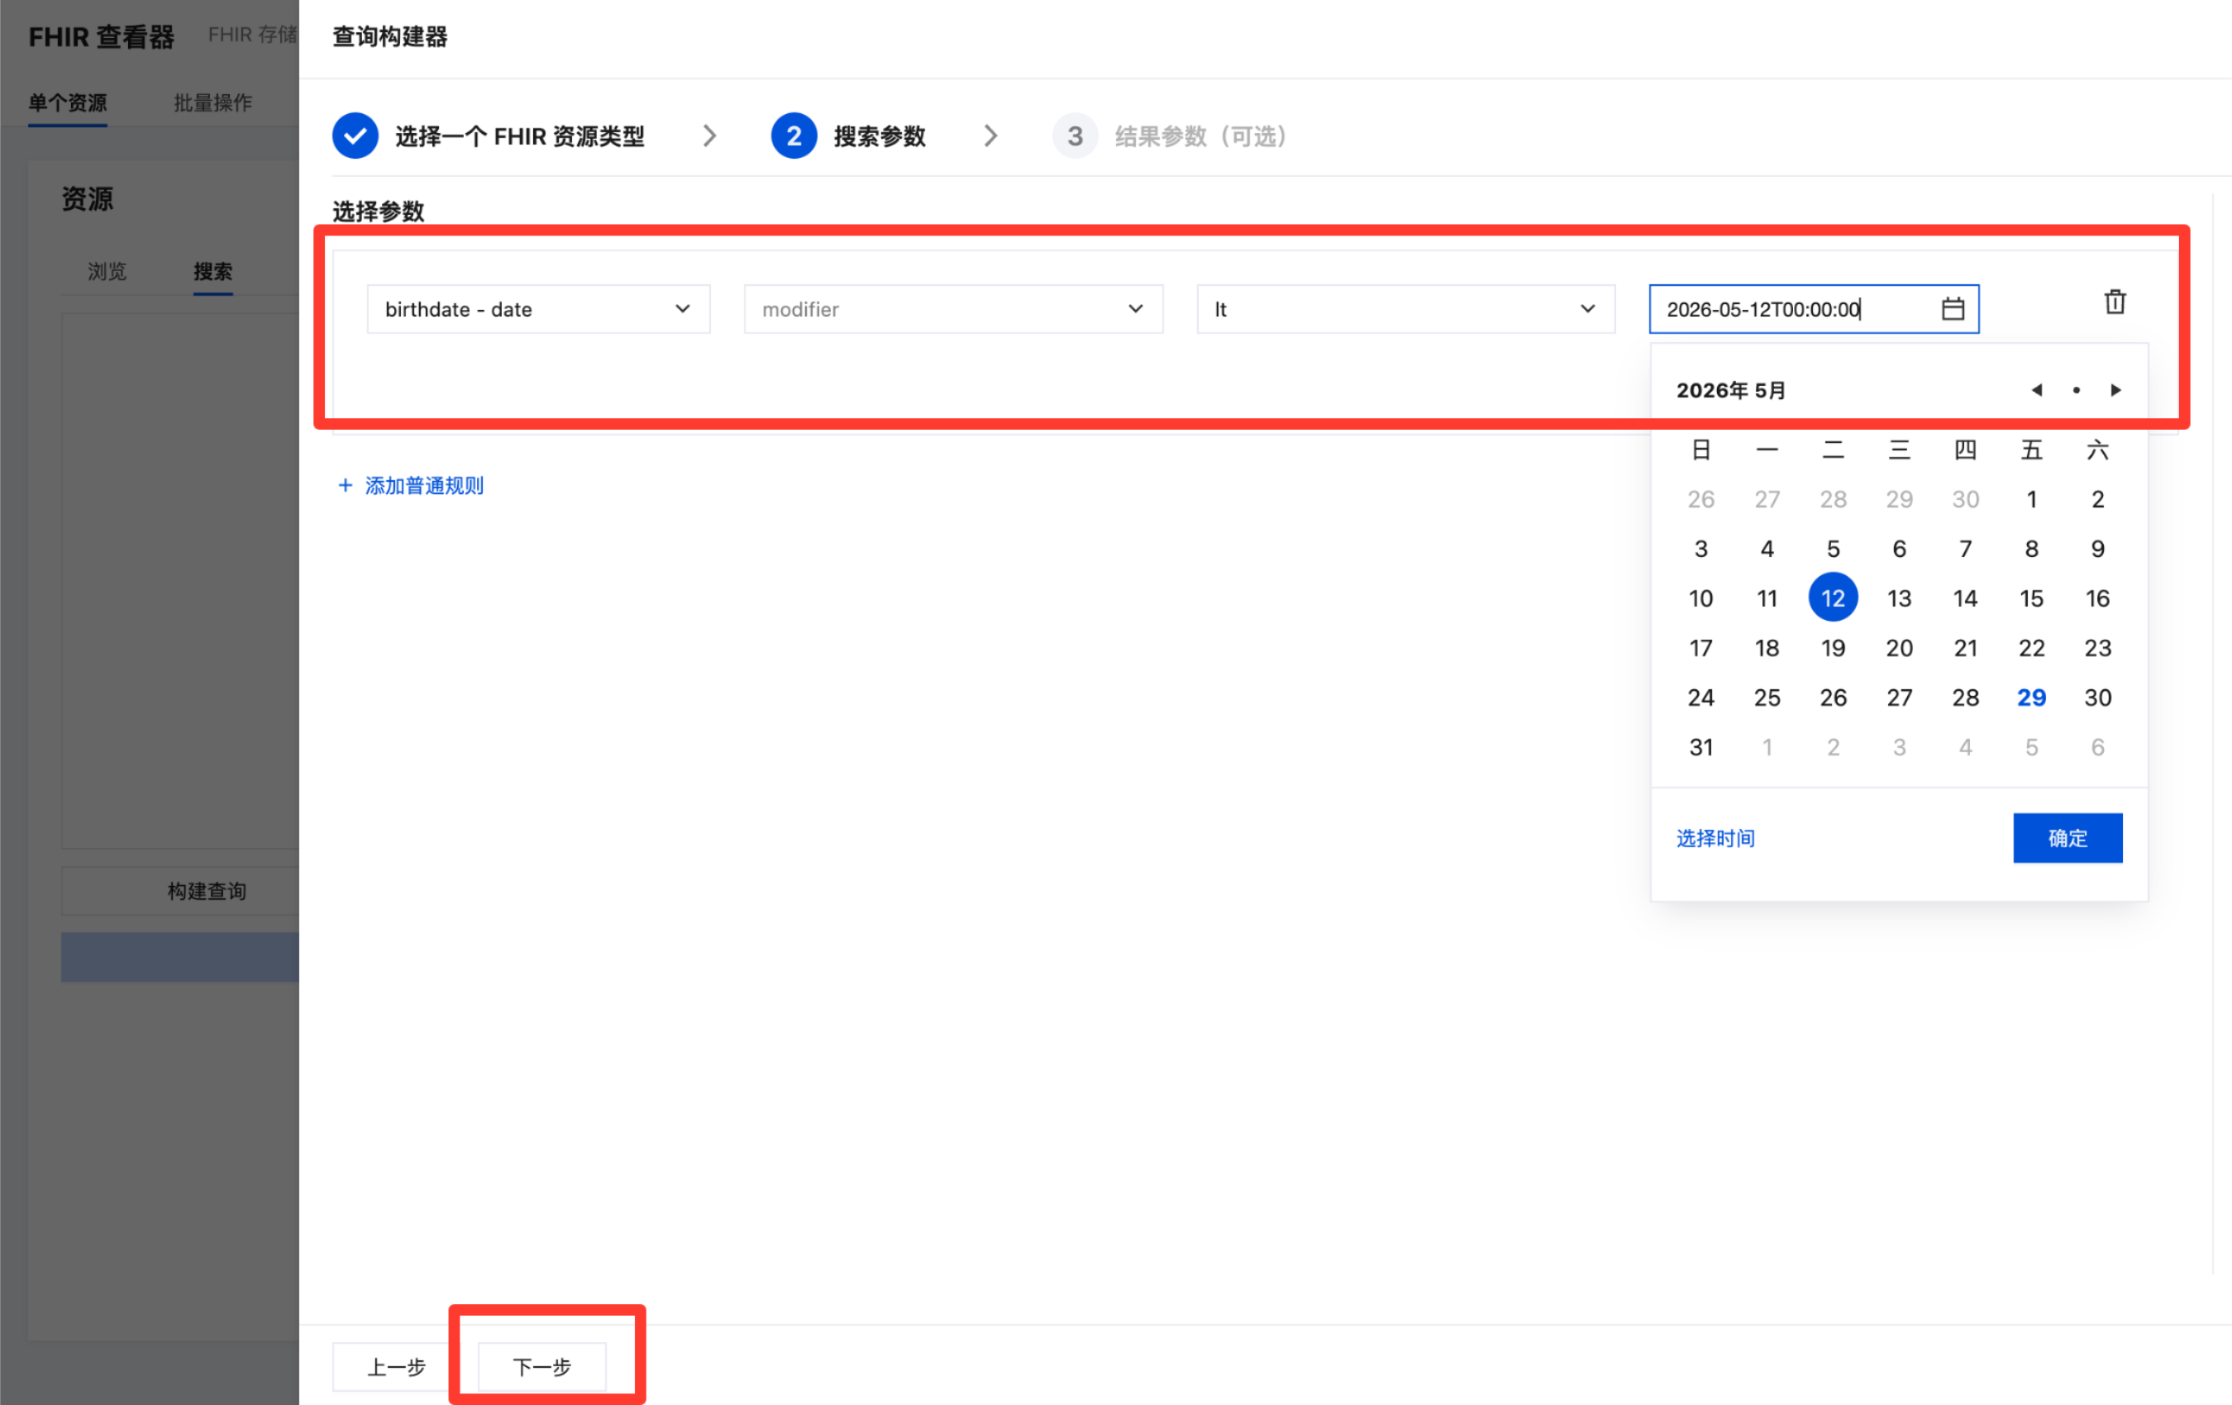This screenshot has height=1405, width=2232.
Task: Switch to 单个资源 tab
Action: click(x=68, y=102)
